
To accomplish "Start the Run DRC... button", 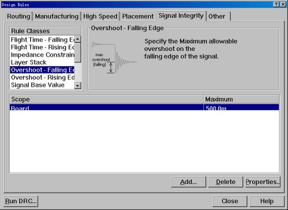I will click(x=21, y=201).
